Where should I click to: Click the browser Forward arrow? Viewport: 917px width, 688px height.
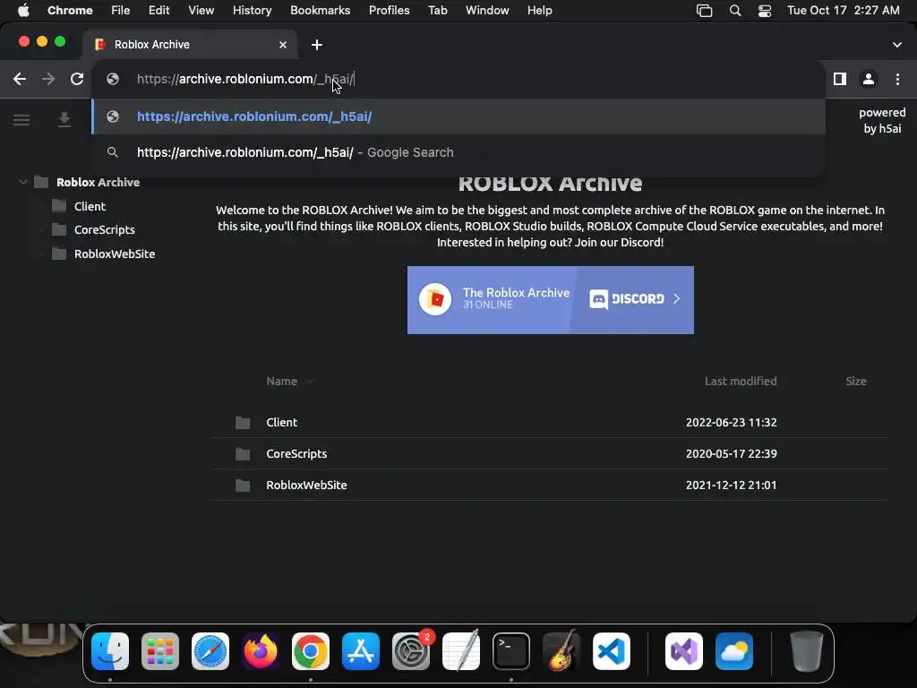48,79
